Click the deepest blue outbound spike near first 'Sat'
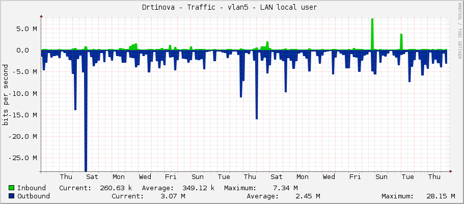Image resolution: width=464 pixels, height=204 pixels. pyautogui.click(x=86, y=111)
